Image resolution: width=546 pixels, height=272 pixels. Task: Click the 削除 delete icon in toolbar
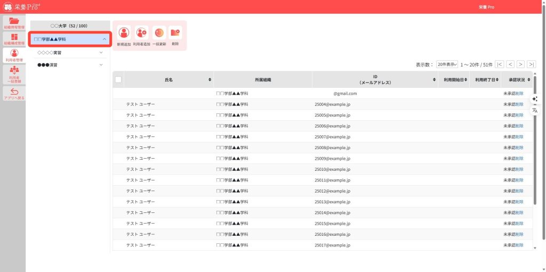[175, 33]
